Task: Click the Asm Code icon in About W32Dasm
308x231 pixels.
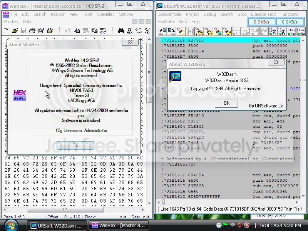Action: coord(175,76)
